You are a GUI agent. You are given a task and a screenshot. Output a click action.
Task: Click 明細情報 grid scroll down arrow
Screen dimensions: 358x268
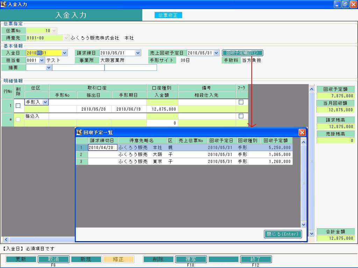(x=312, y=233)
